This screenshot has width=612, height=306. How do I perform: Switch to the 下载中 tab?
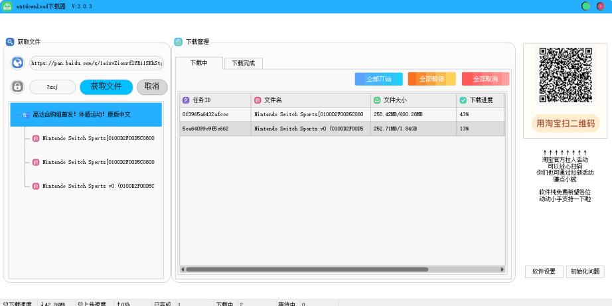(x=199, y=63)
